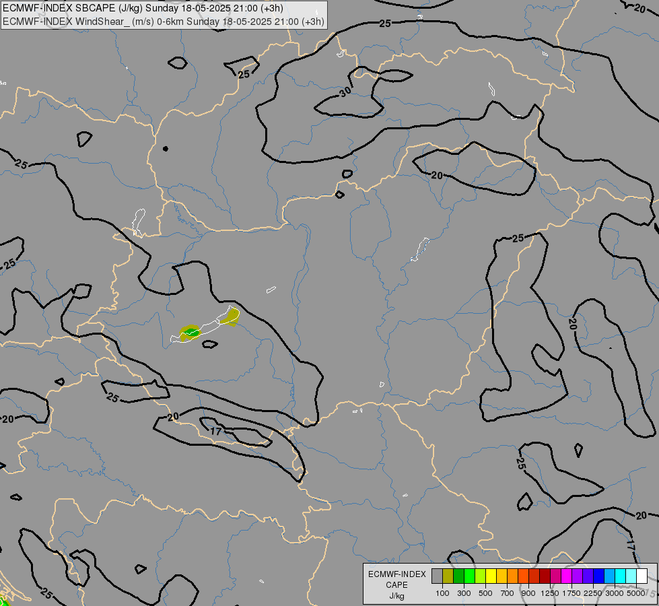Click the orange swatch right of 700
Image resolution: width=659 pixels, height=606 pixels.
513,576
